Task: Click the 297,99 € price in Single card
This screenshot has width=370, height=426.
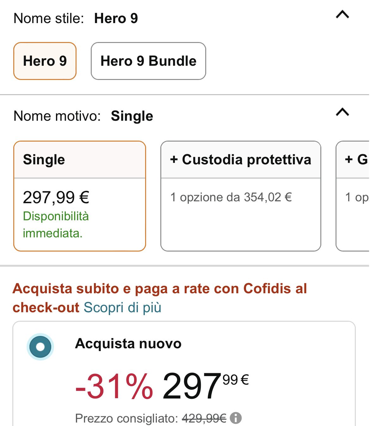Action: coord(56,198)
